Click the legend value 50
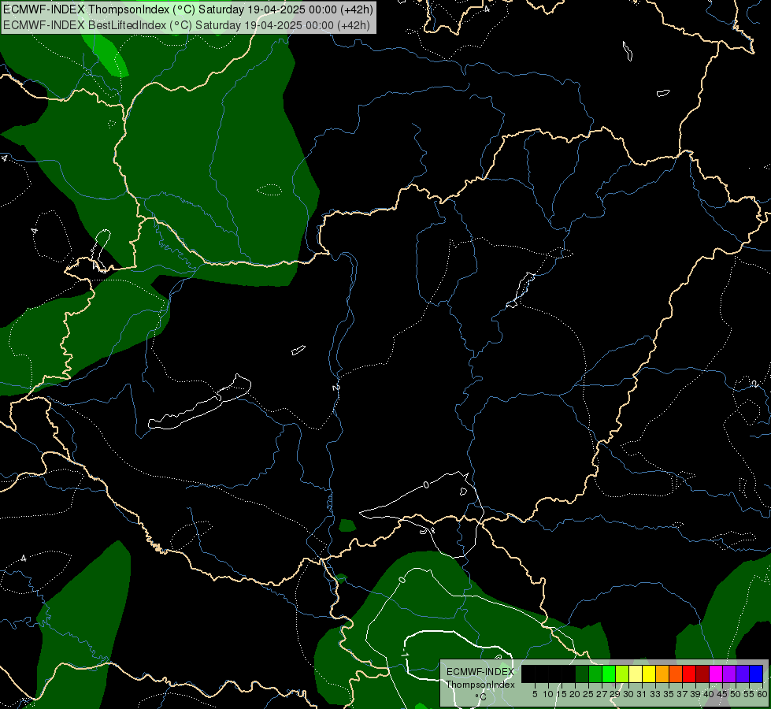The height and width of the screenshot is (709, 771). coord(736,694)
